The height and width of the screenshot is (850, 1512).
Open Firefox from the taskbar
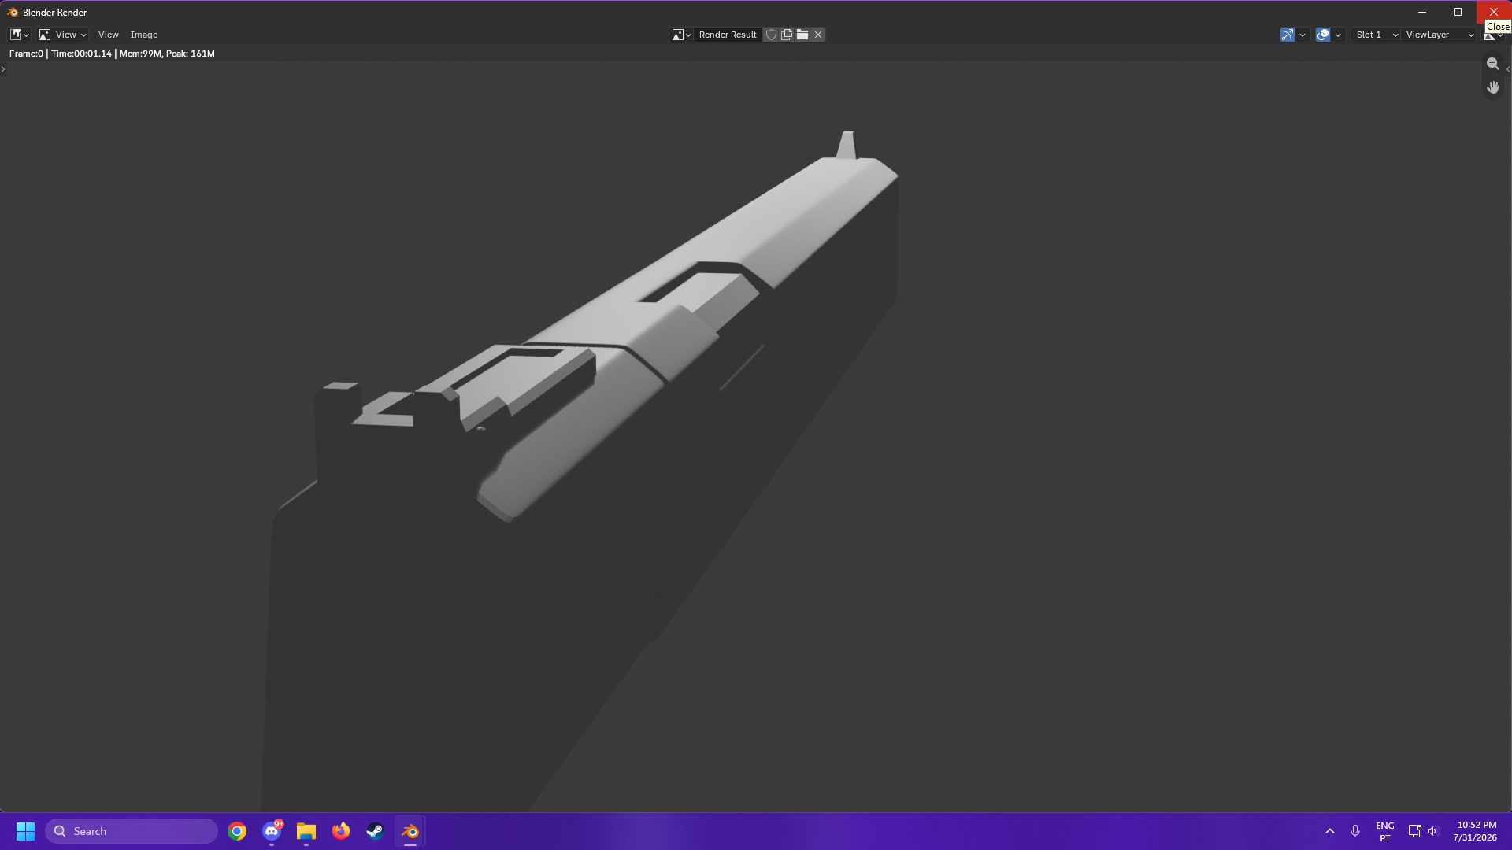point(341,831)
